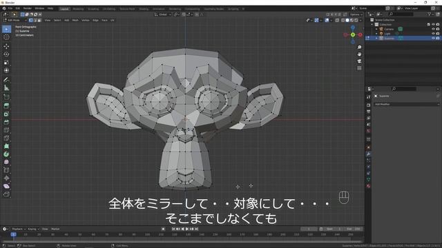Switch orthographic/perspective grid icon
The image size is (442, 248).
(359, 68)
